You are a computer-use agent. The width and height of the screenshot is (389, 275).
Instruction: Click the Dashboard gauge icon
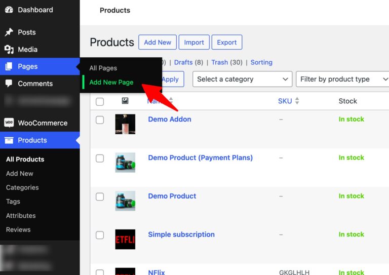pyautogui.click(x=9, y=10)
